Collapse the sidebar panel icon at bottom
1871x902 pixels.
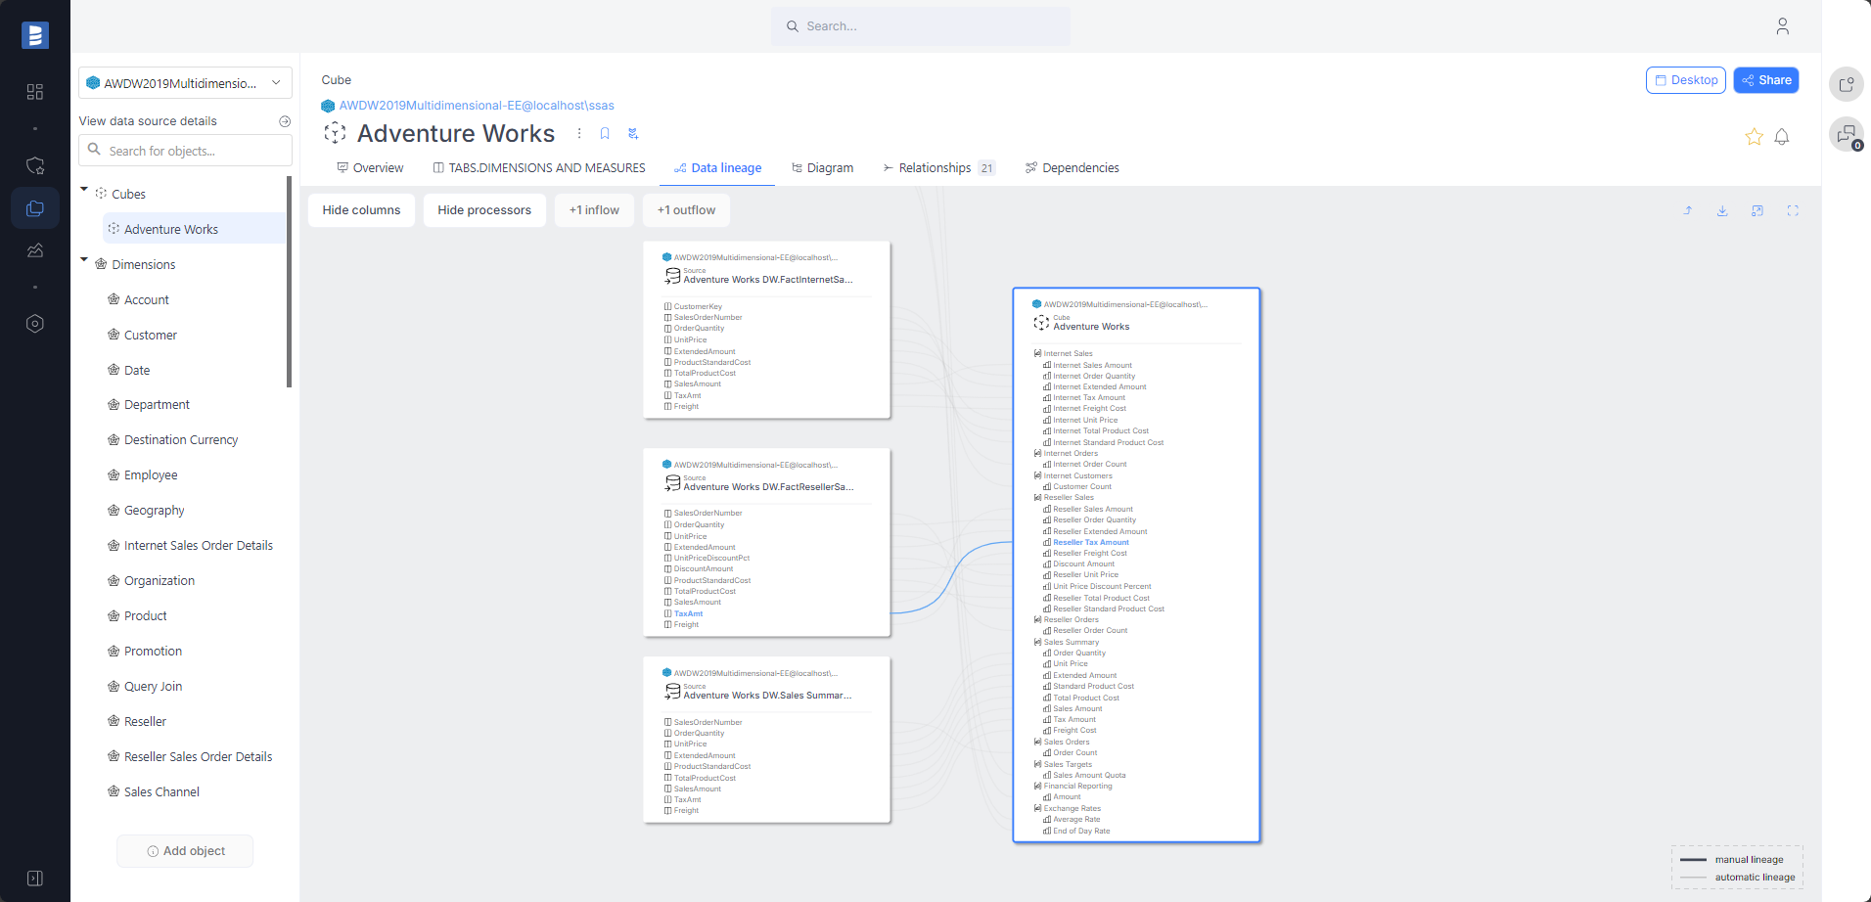[x=35, y=879]
